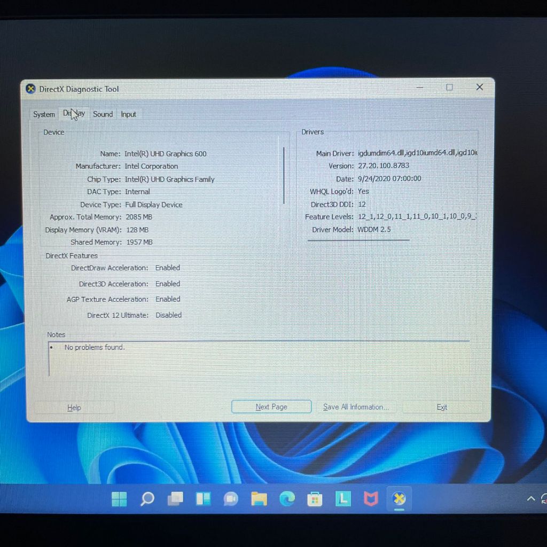Launch the Chat taskbar icon
Image resolution: width=547 pixels, height=547 pixels.
[231, 499]
